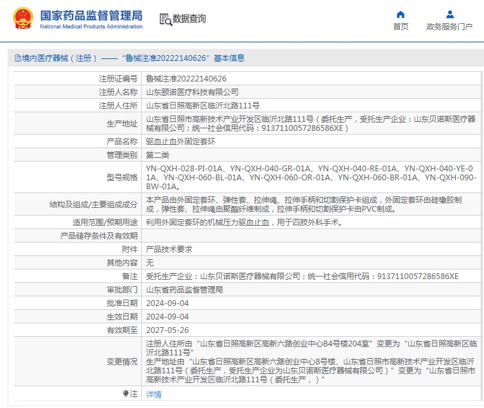Click the 产品储存条件及有效期 label

[99, 236]
